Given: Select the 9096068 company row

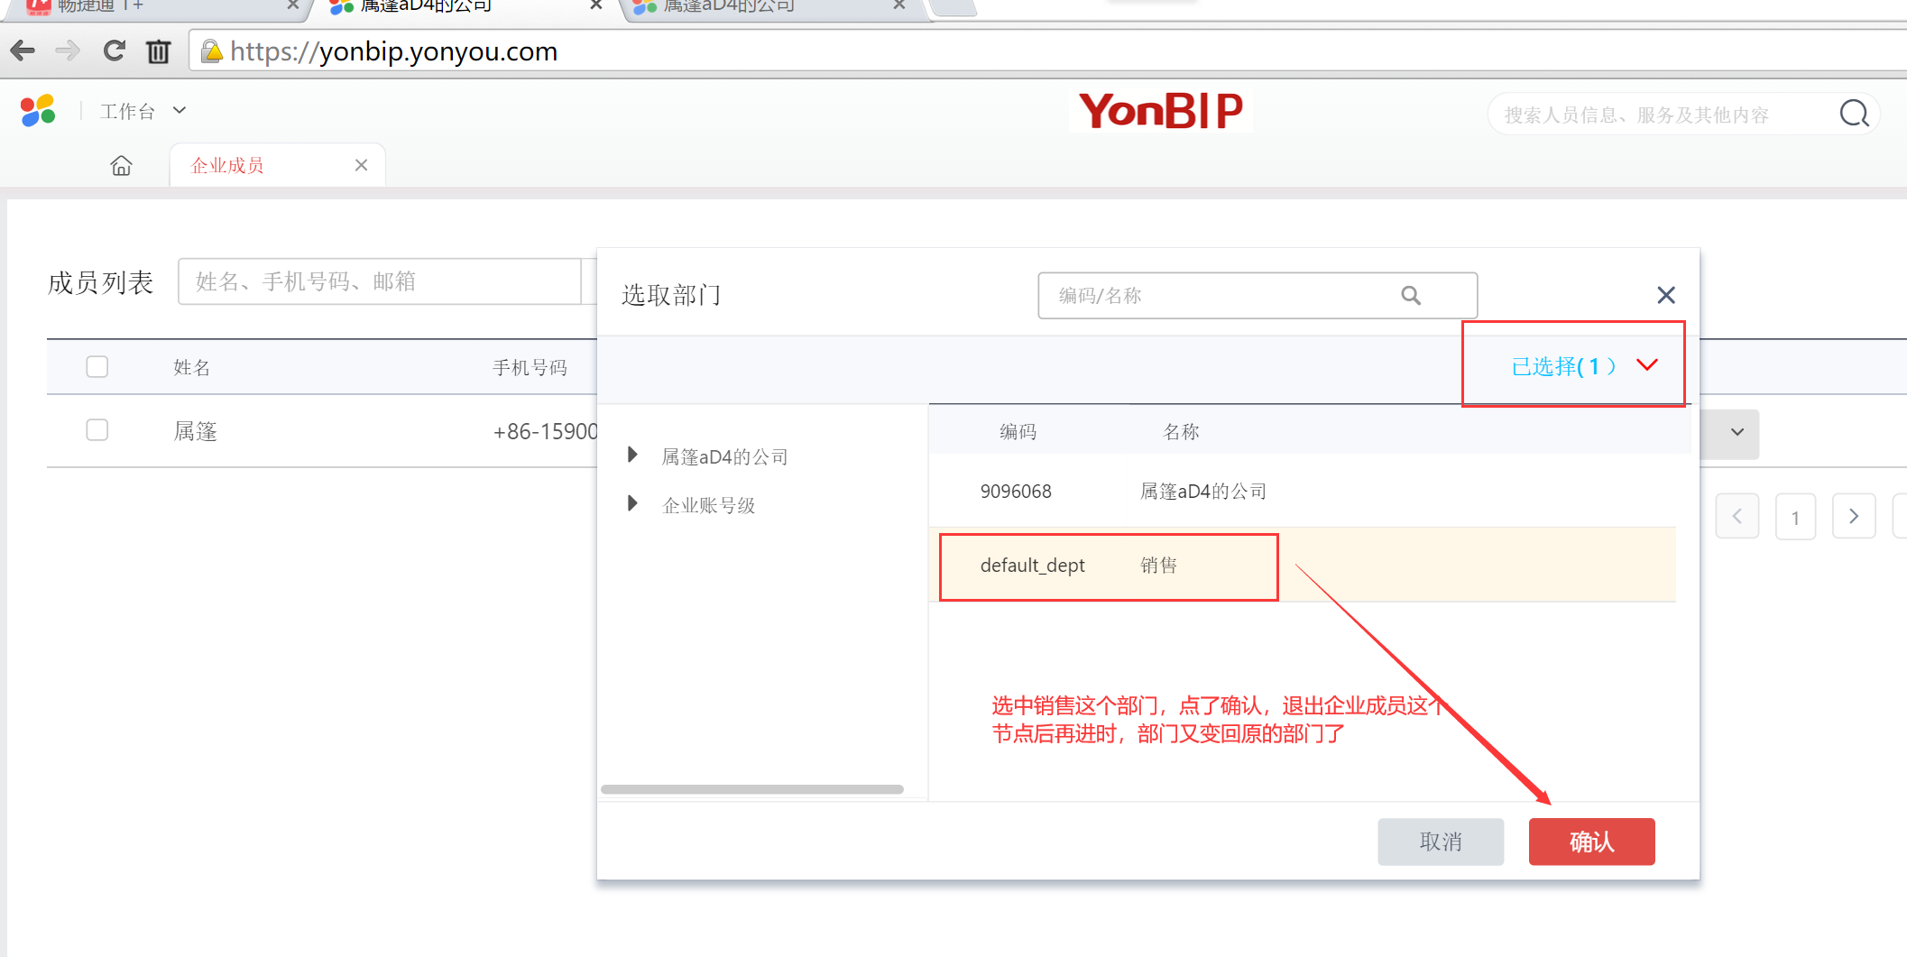Looking at the screenshot, I should (x=1302, y=491).
